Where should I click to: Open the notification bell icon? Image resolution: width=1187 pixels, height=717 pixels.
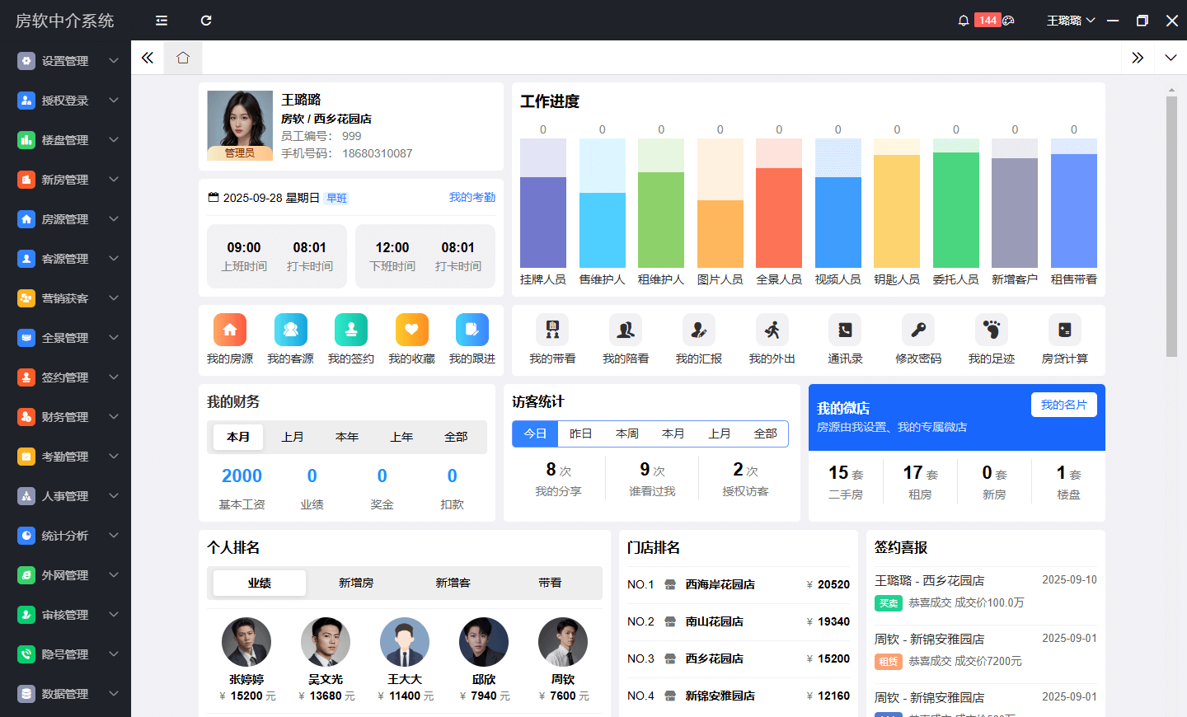pyautogui.click(x=963, y=21)
